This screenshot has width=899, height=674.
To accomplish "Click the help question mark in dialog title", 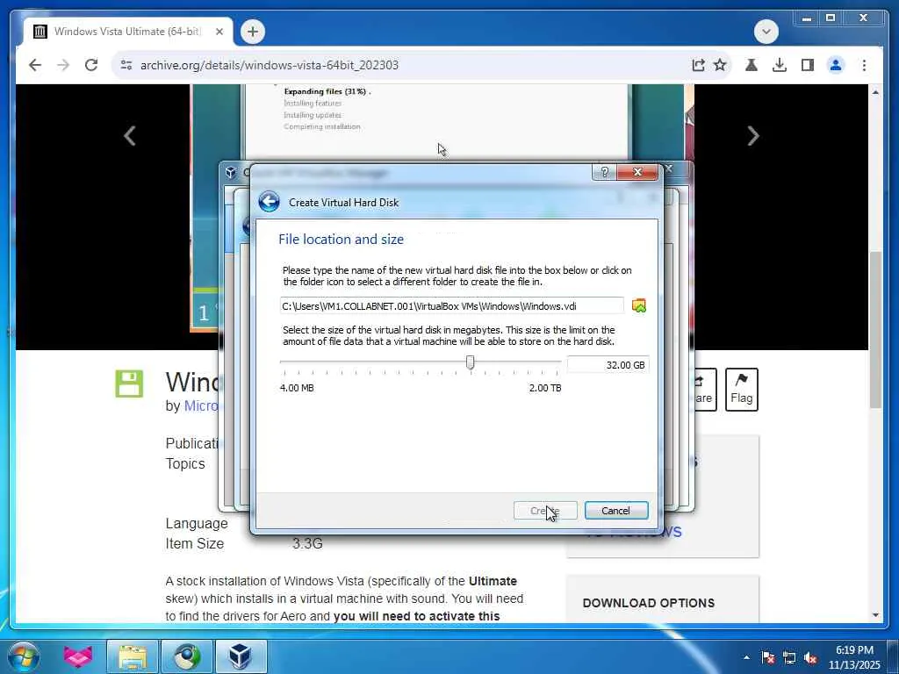I will click(604, 172).
